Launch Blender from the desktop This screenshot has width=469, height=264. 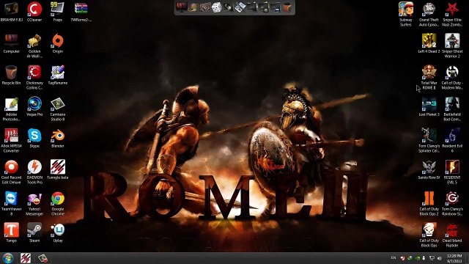pos(58,138)
